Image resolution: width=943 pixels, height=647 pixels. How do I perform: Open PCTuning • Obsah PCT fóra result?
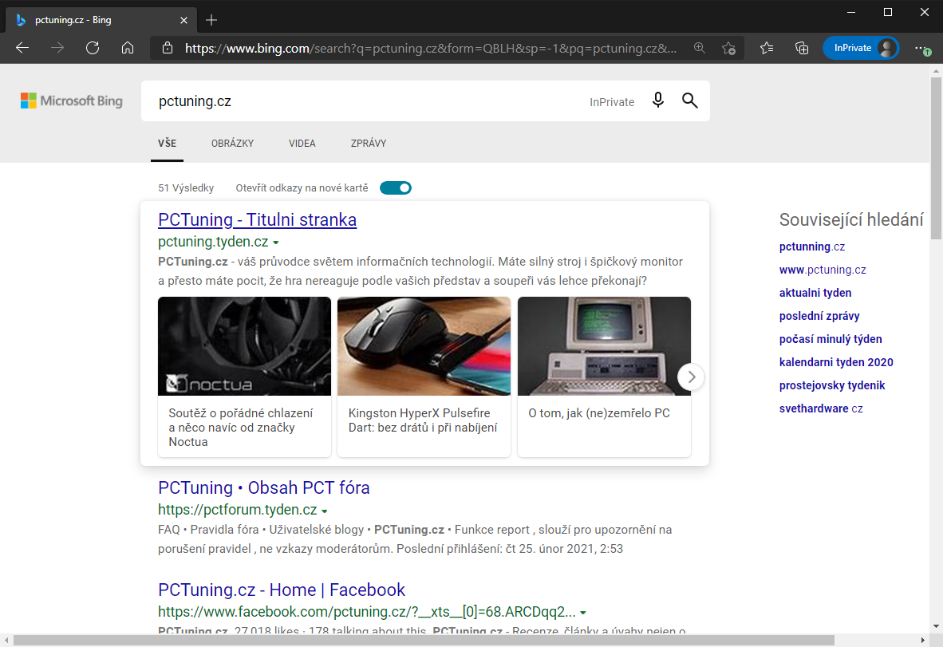pos(264,487)
